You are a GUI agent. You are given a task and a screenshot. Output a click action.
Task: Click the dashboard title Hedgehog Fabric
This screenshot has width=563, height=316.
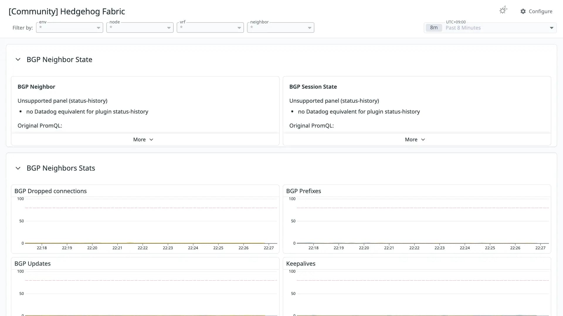(x=67, y=11)
